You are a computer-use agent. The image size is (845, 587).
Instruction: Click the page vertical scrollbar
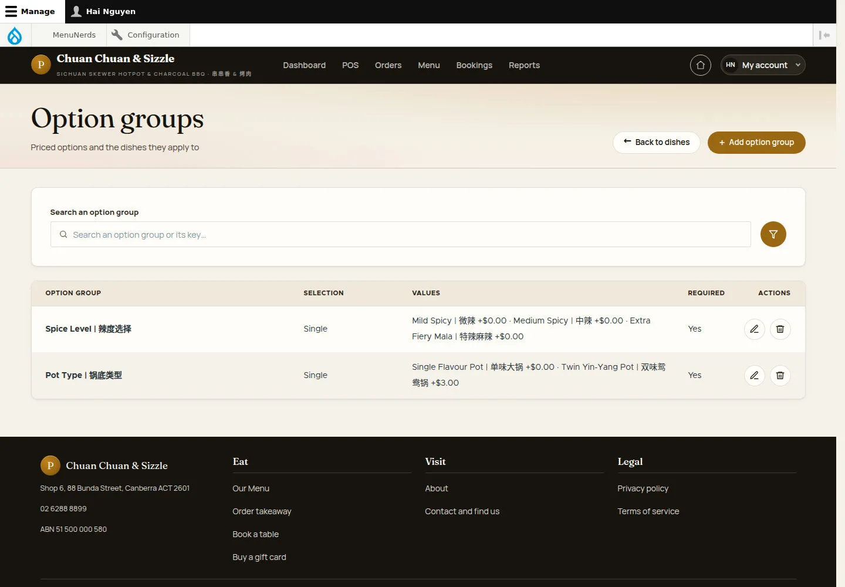pyautogui.click(x=840, y=293)
